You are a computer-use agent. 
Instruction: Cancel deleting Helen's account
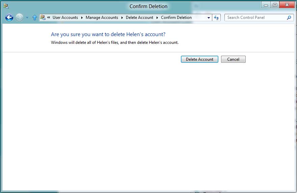[x=233, y=59]
